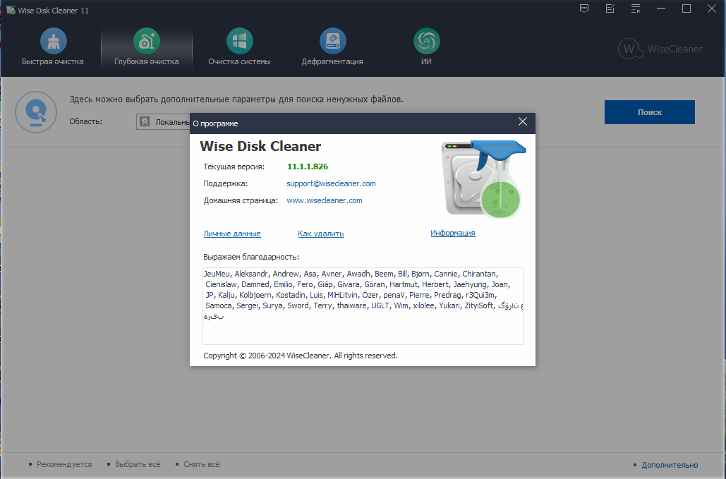Click Рекомендуется at the bottom
The image size is (726, 479).
coord(64,464)
